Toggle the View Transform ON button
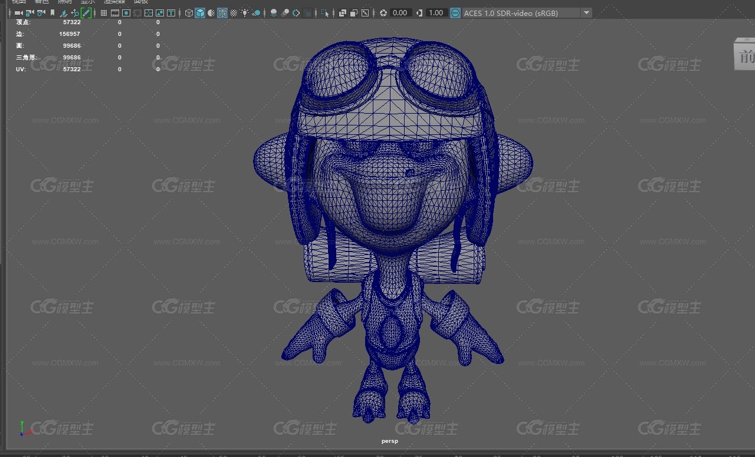Screen dimensions: 755x457 pos(455,13)
